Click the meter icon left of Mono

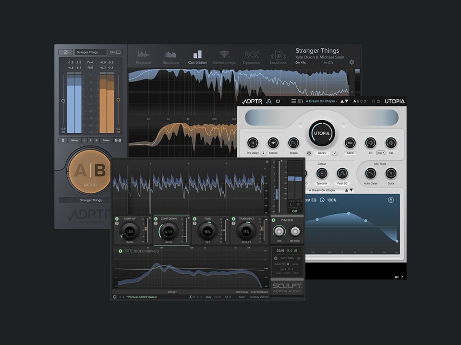(63, 140)
